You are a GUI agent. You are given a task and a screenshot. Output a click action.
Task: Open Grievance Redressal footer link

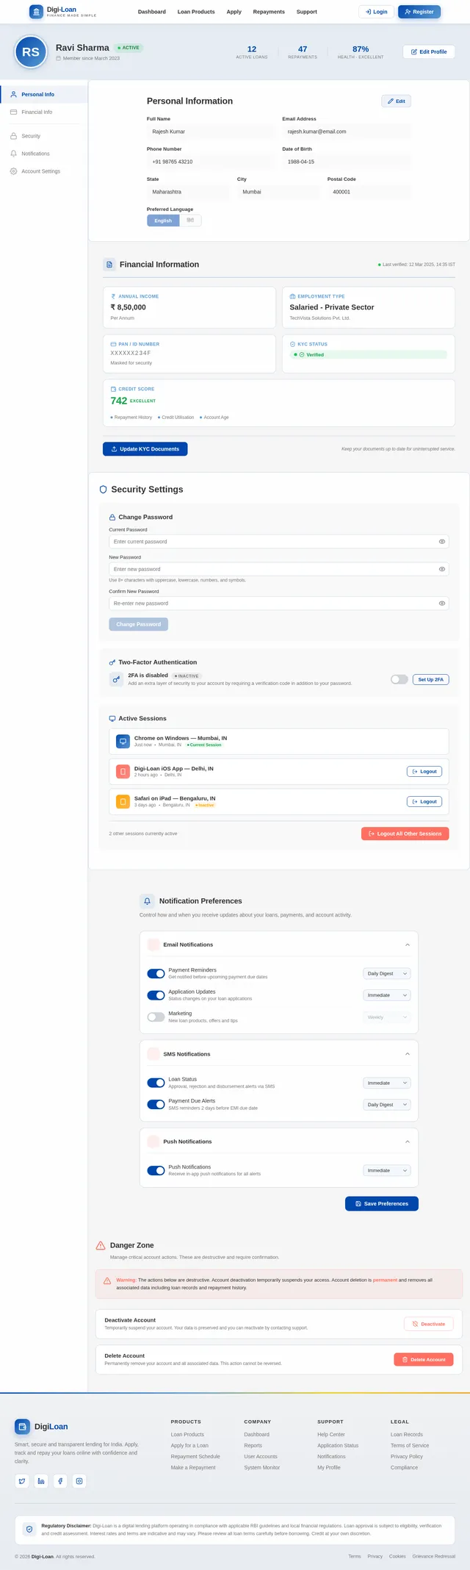click(434, 1556)
